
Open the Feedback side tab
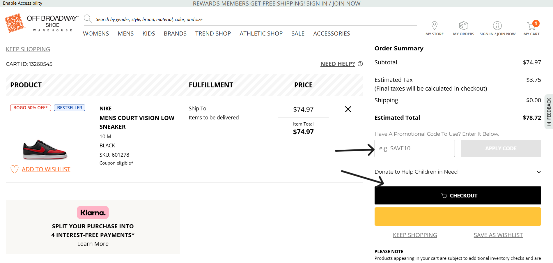549,112
